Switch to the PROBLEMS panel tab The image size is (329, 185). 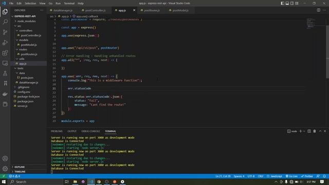coord(57,131)
